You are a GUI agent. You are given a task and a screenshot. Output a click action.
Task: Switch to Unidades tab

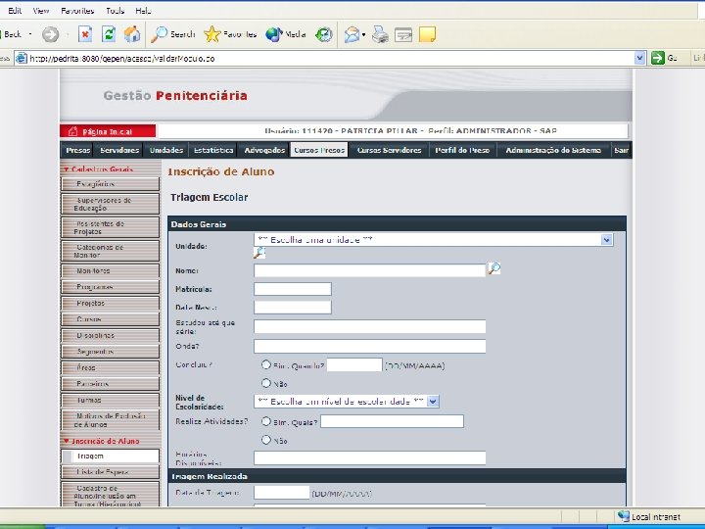click(x=165, y=150)
